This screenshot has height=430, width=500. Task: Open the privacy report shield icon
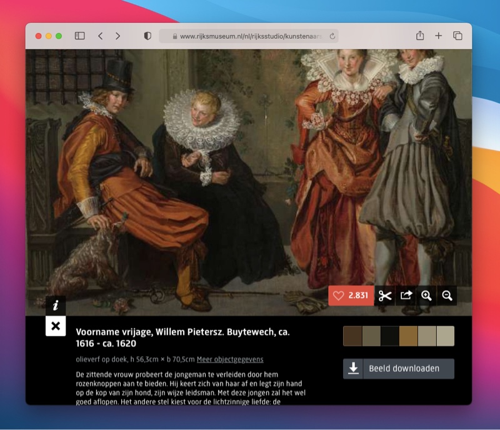point(147,36)
